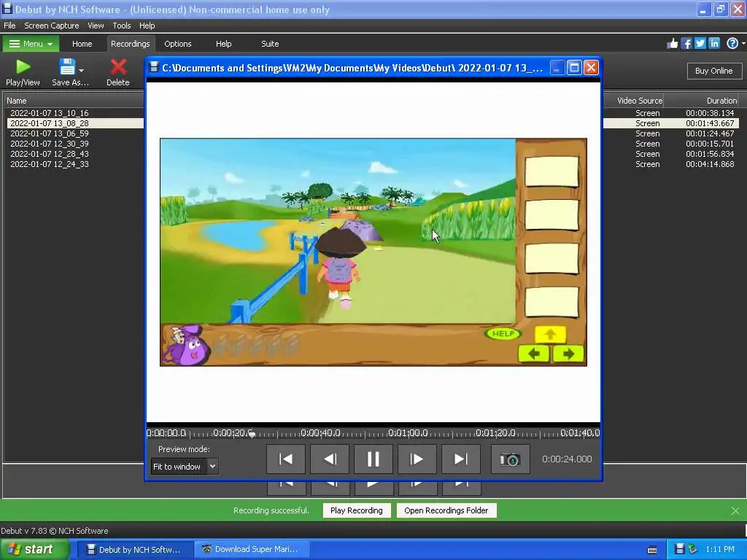
Task: Click the Windows start button
Action: click(x=35, y=550)
